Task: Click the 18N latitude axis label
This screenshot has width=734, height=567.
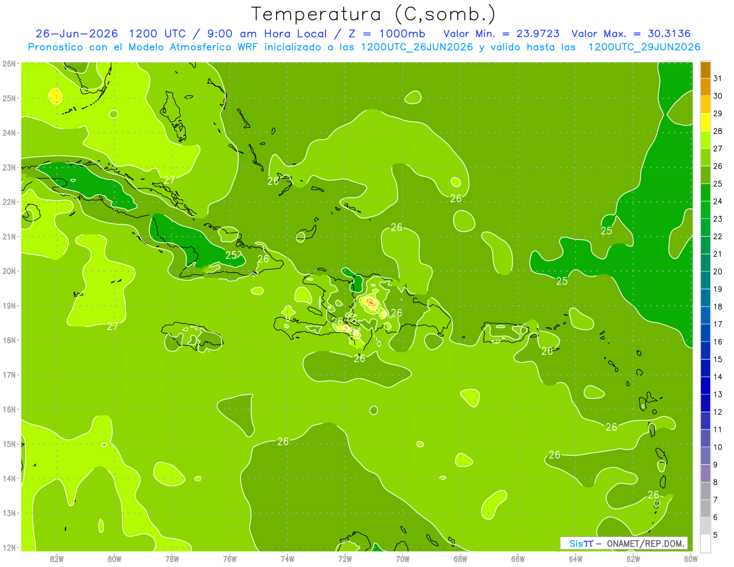Action: 9,340
